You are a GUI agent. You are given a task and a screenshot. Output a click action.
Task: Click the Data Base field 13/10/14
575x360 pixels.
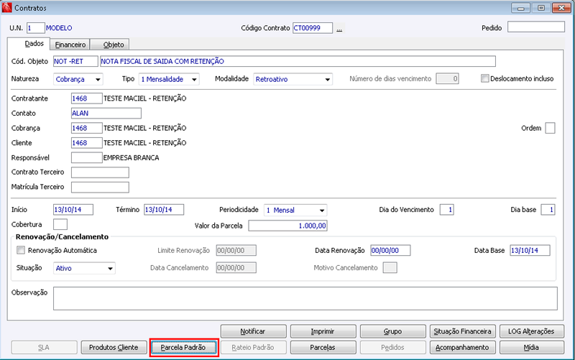530,250
